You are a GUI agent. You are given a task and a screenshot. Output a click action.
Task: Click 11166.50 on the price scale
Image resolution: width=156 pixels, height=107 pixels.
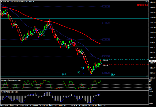click(153, 17)
